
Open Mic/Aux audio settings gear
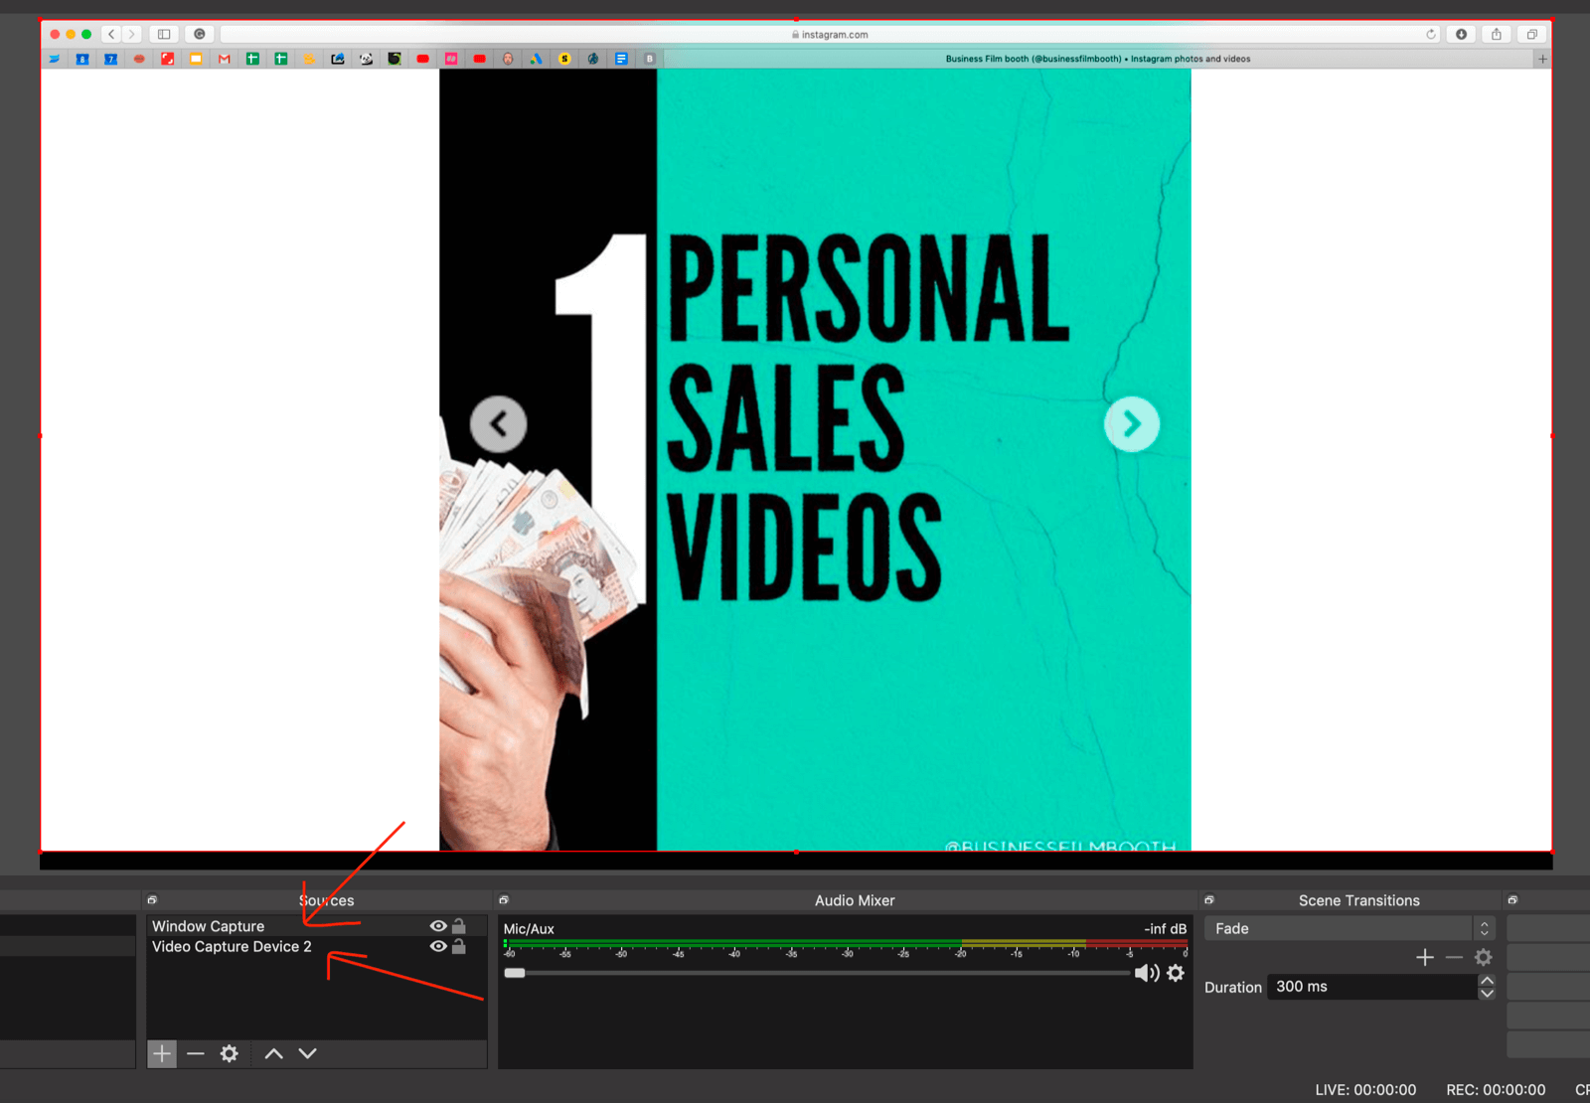[1176, 973]
